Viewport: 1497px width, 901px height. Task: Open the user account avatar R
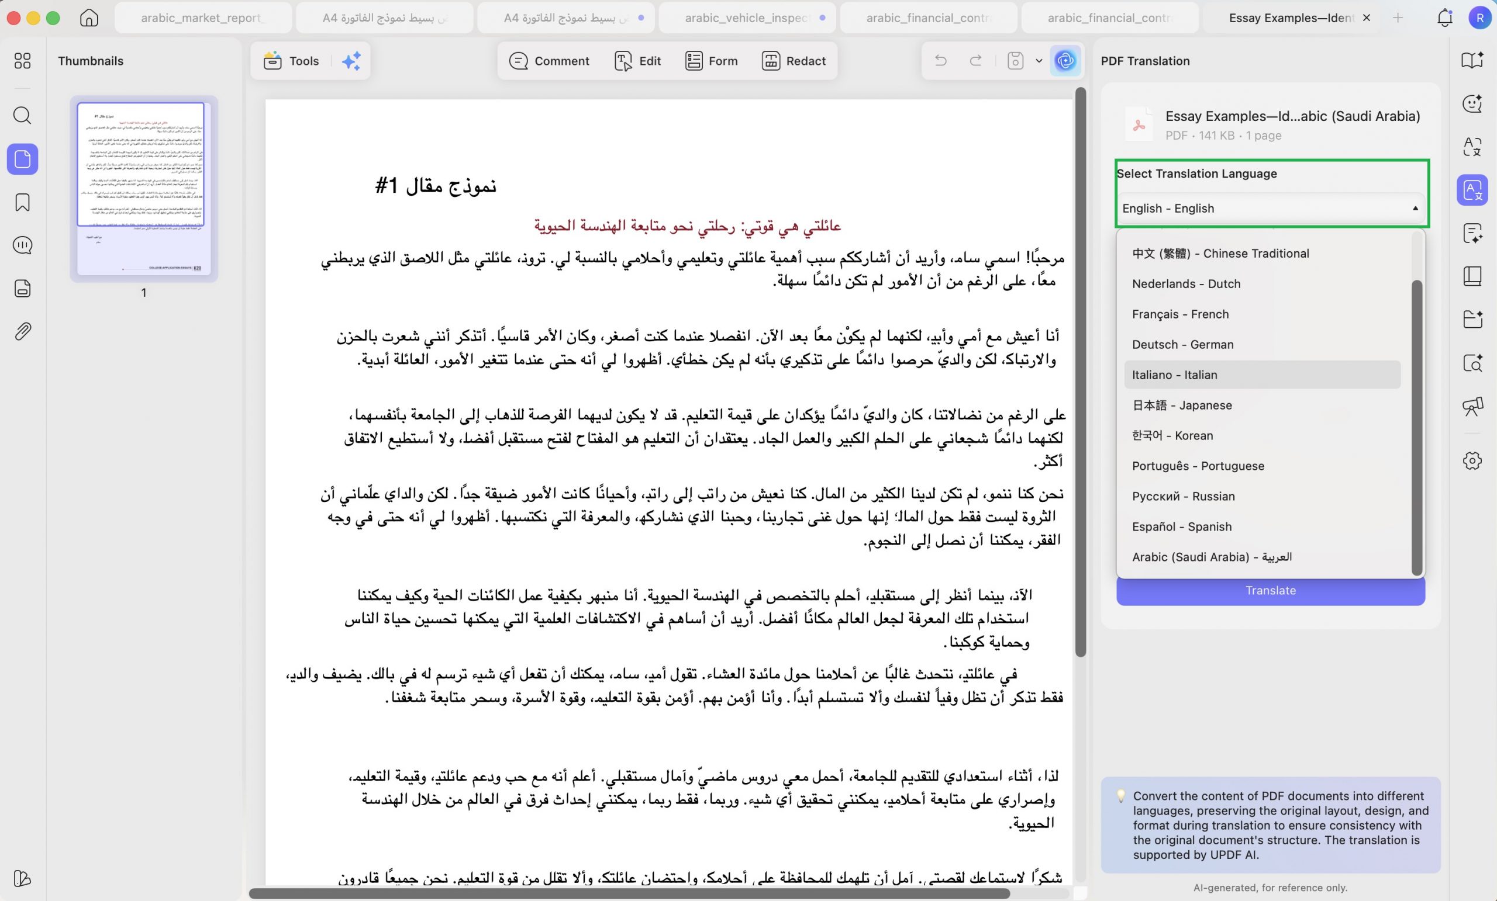pyautogui.click(x=1479, y=18)
